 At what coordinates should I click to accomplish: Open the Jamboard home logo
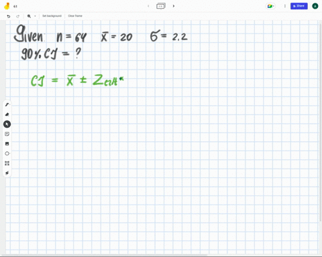[7, 6]
